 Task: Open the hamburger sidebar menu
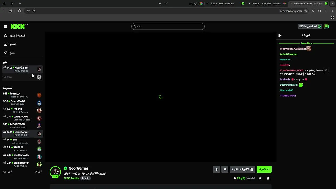point(6,27)
